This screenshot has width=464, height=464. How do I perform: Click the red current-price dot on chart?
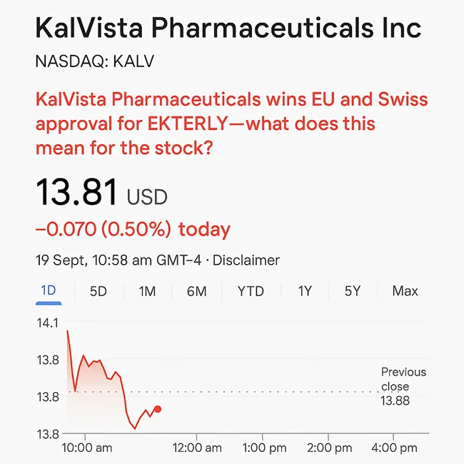158,409
